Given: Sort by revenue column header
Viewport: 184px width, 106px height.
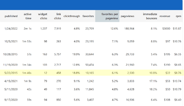Looking at the screenshot, I should (x=165, y=16).
